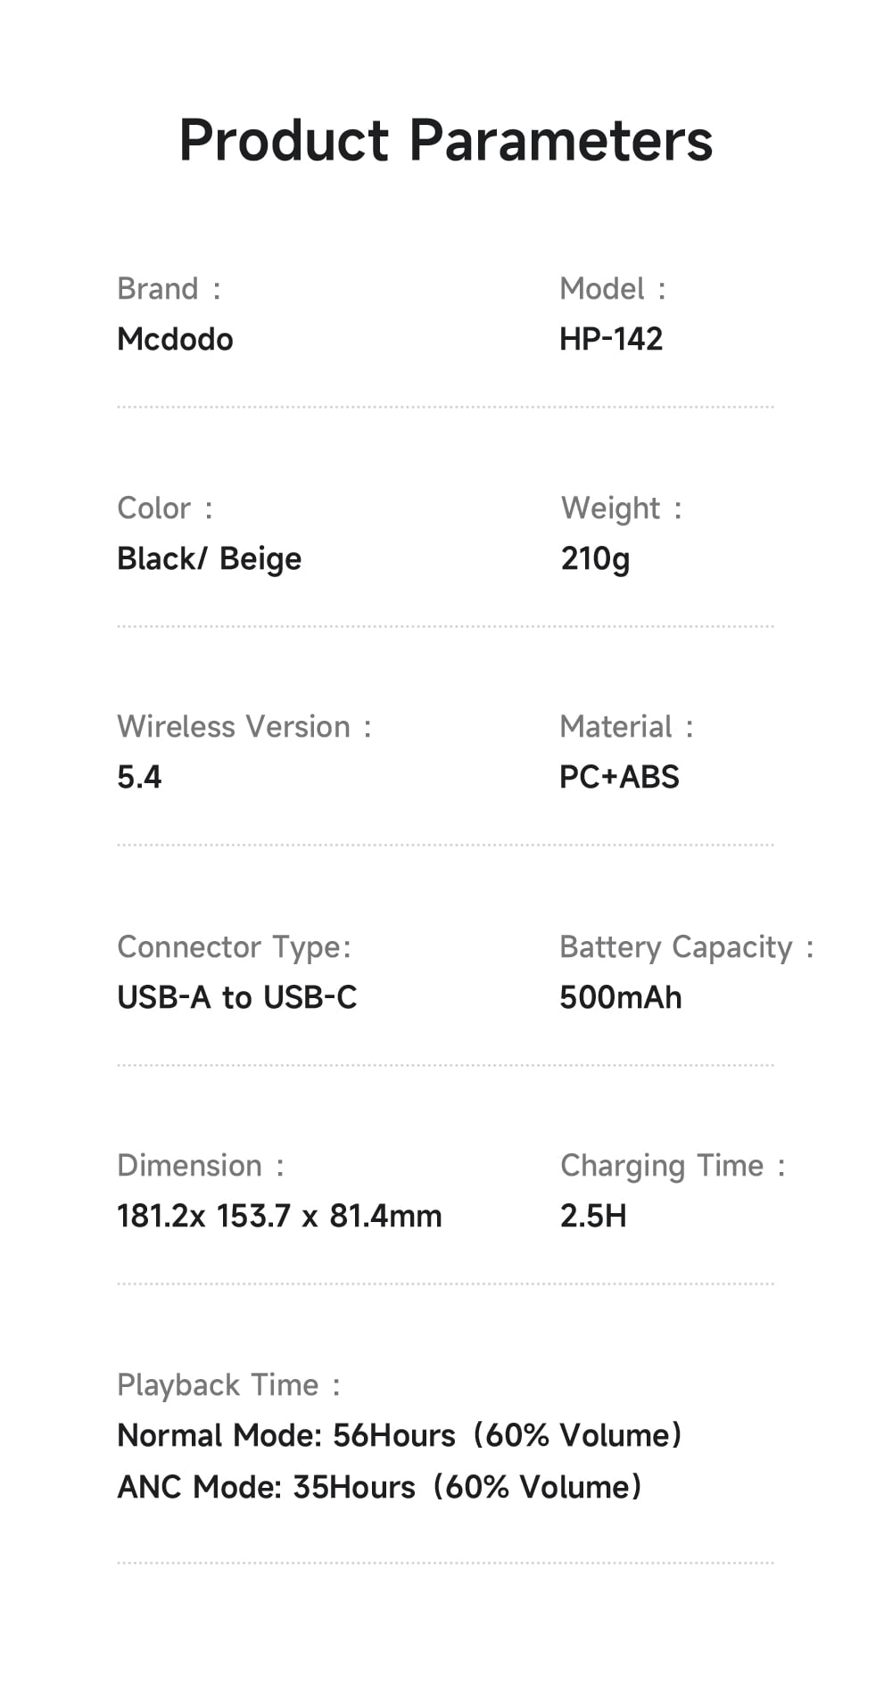Select the Mcdodo brand value
The width and height of the screenshot is (892, 1693).
click(175, 340)
